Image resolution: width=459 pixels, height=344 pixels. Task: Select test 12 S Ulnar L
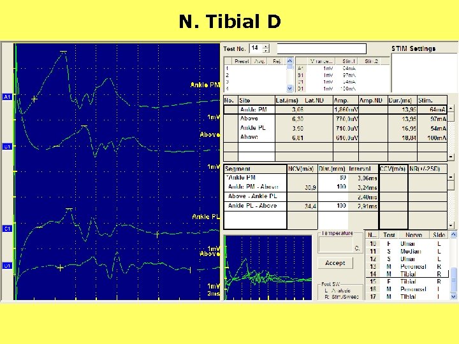click(407, 259)
